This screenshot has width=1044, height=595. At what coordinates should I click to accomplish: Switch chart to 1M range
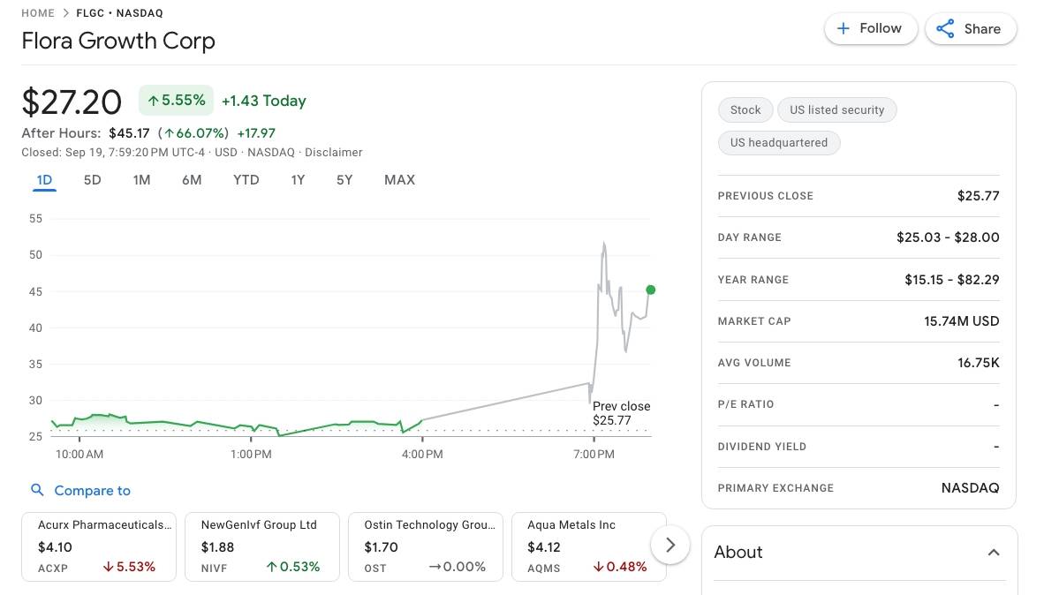point(142,180)
